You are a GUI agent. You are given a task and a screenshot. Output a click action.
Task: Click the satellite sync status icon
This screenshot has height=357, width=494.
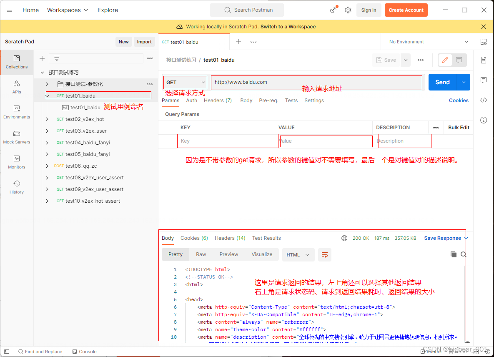[334, 10]
